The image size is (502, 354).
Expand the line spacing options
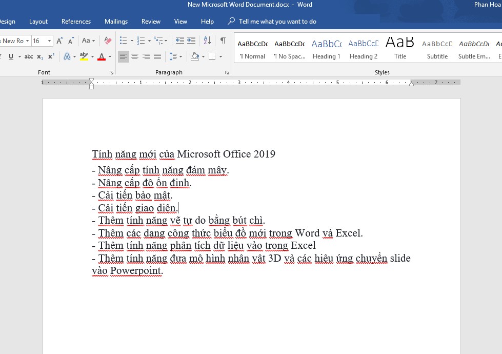(x=180, y=56)
